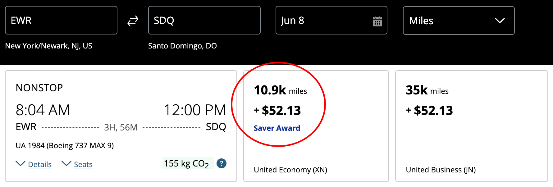
Task: Click the United Economy (XN) cabin label
Action: [x=290, y=170]
